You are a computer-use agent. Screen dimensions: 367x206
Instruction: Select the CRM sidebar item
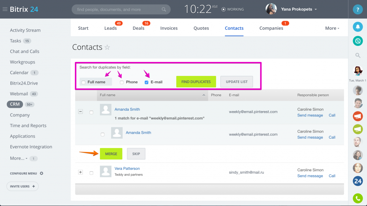(15, 104)
